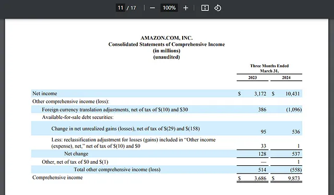Click the zoom out minus icon

point(152,8)
